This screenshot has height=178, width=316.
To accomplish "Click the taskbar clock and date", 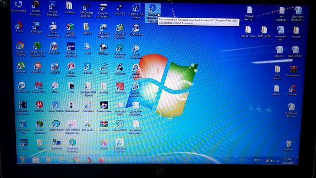I will click(288, 161).
